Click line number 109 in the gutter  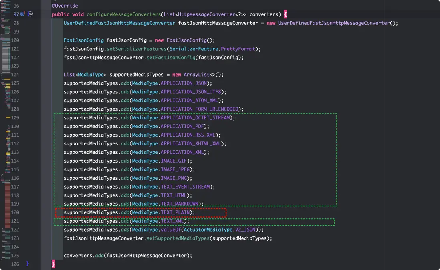pyautogui.click(x=15, y=118)
